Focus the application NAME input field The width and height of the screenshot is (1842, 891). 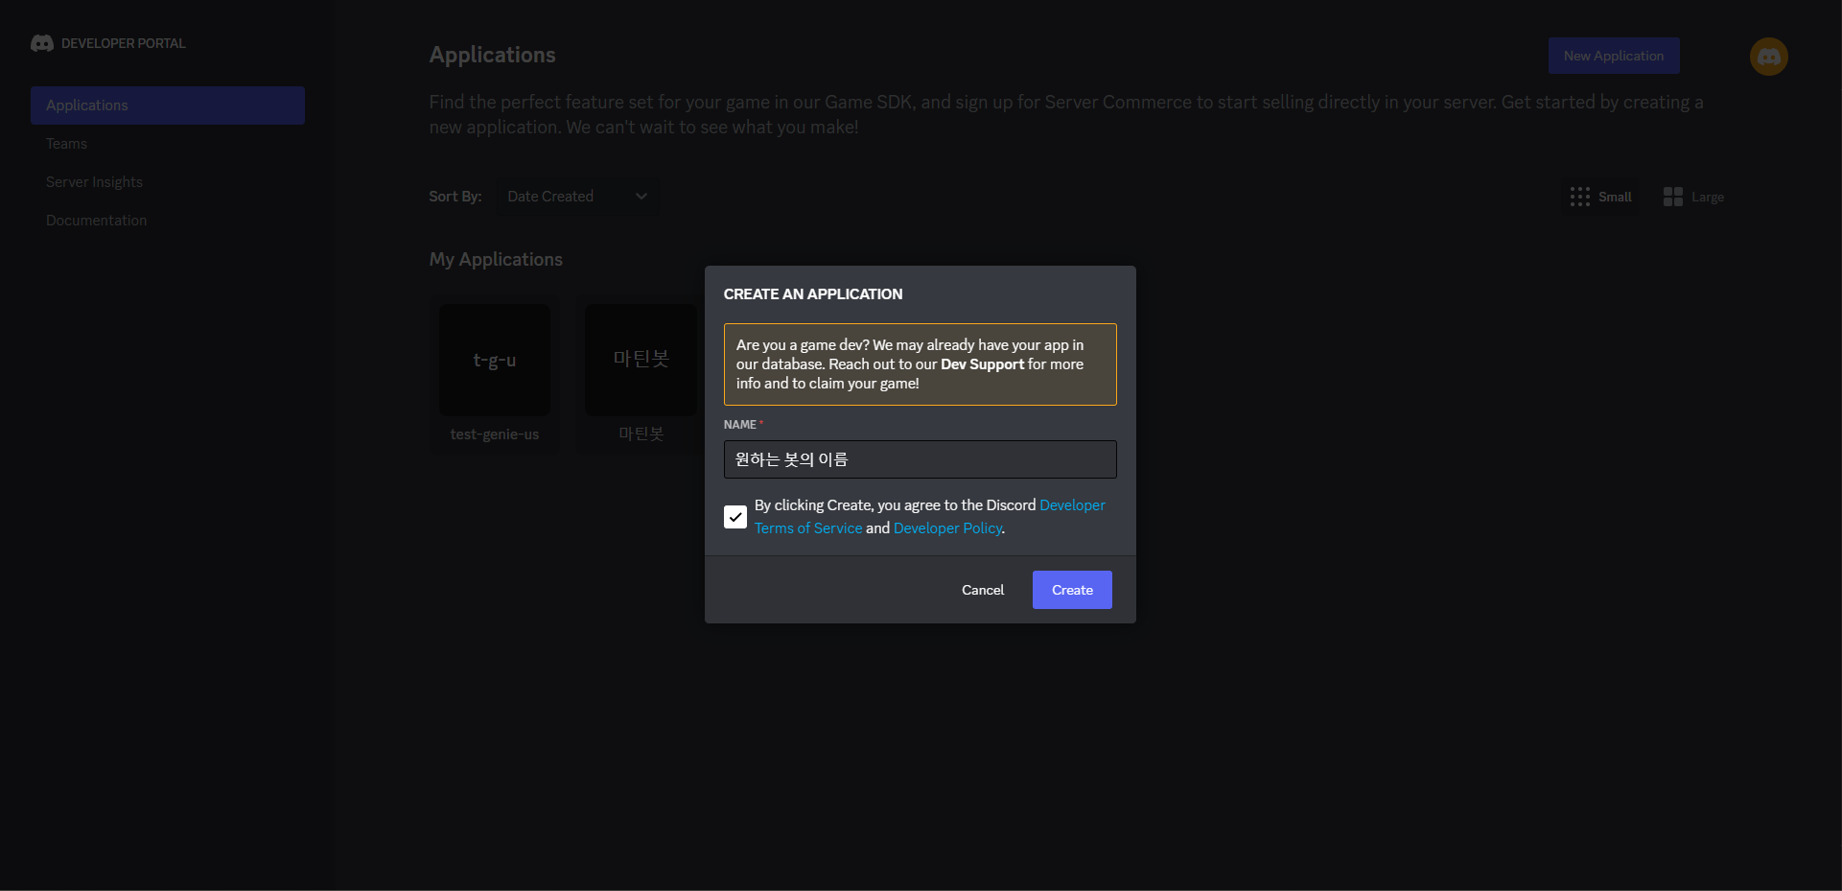921,459
